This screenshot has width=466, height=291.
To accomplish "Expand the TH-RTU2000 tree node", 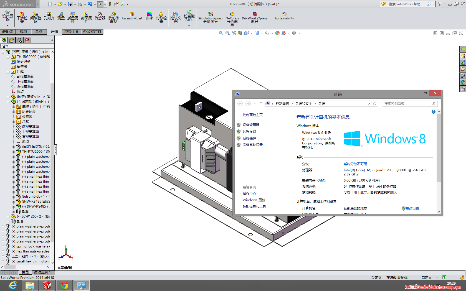I will point(14,152).
